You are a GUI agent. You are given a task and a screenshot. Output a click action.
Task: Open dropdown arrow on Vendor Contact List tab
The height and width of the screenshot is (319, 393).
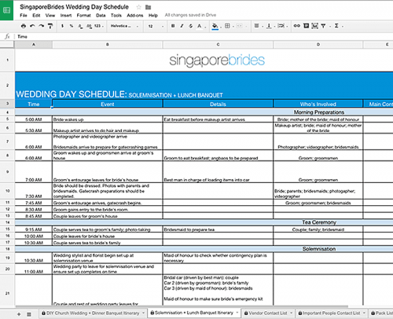tap(292, 313)
